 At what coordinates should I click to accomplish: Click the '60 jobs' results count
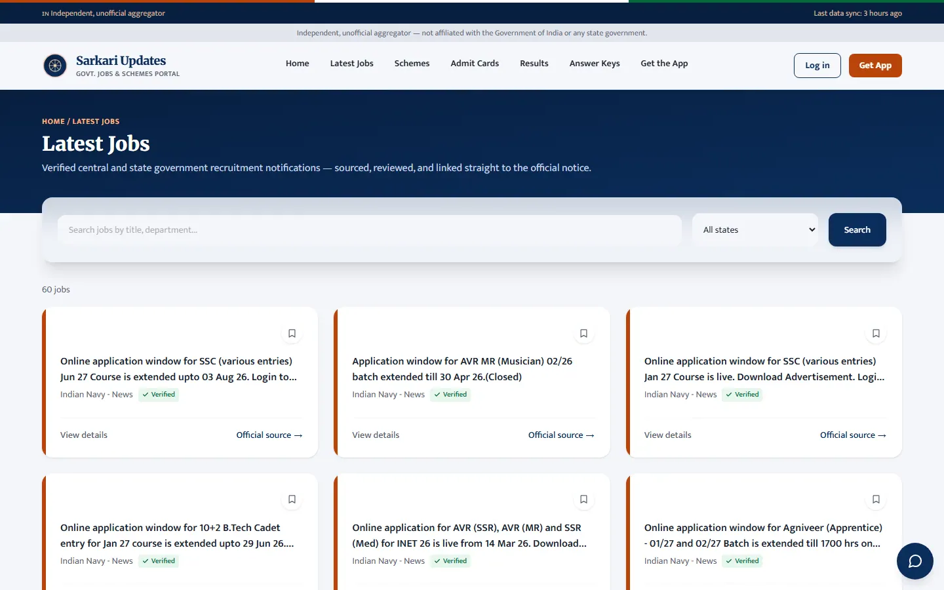[x=56, y=290]
